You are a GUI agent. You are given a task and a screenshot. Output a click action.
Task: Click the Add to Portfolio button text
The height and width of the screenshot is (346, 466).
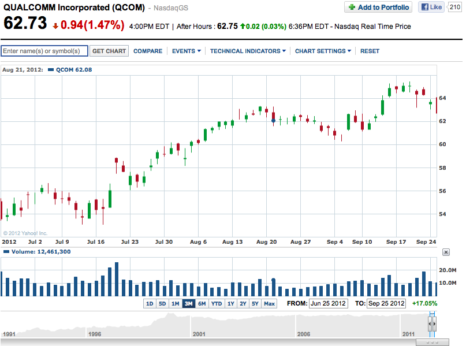(383, 7)
